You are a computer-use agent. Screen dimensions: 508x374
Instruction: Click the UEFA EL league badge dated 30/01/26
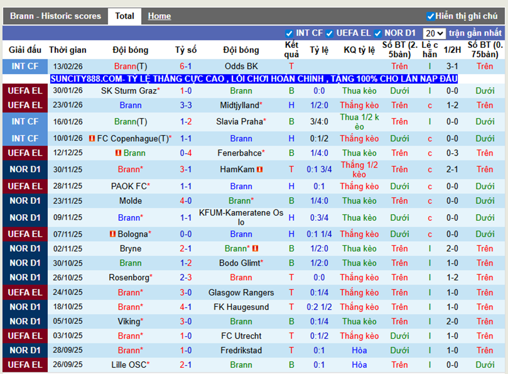[25, 91]
